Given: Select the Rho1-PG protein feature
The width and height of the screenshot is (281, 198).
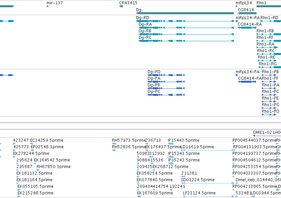Looking at the screenshot, I should pyautogui.click(x=269, y=108).
